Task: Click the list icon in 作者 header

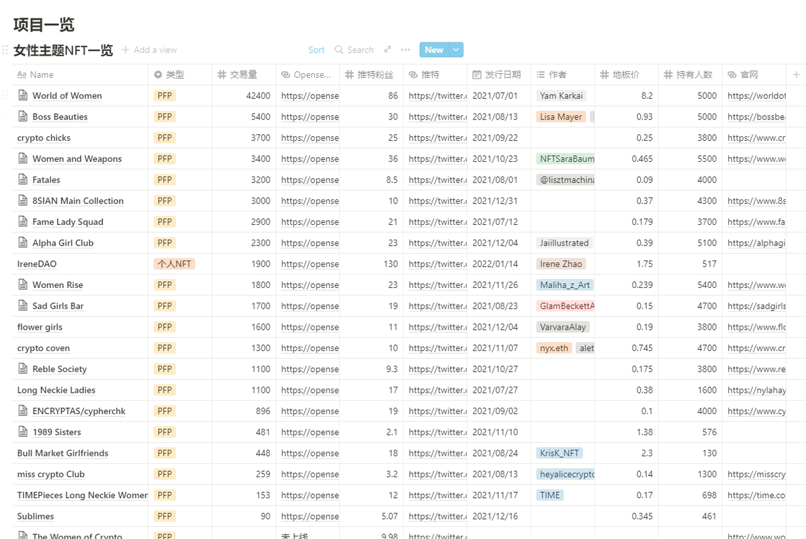Action: (x=541, y=75)
